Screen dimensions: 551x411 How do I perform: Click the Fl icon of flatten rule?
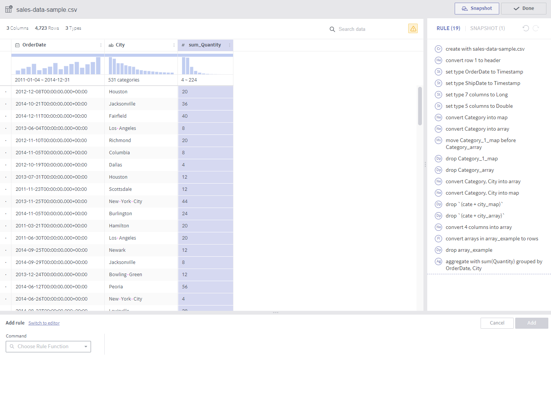point(439,238)
